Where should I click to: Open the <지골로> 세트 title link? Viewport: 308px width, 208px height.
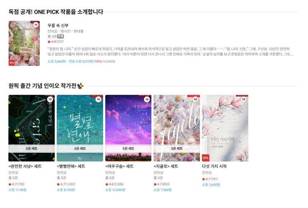tap(166, 166)
